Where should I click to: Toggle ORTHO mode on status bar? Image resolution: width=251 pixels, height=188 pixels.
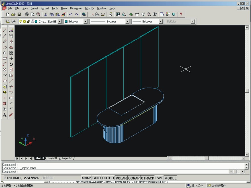click(108, 178)
